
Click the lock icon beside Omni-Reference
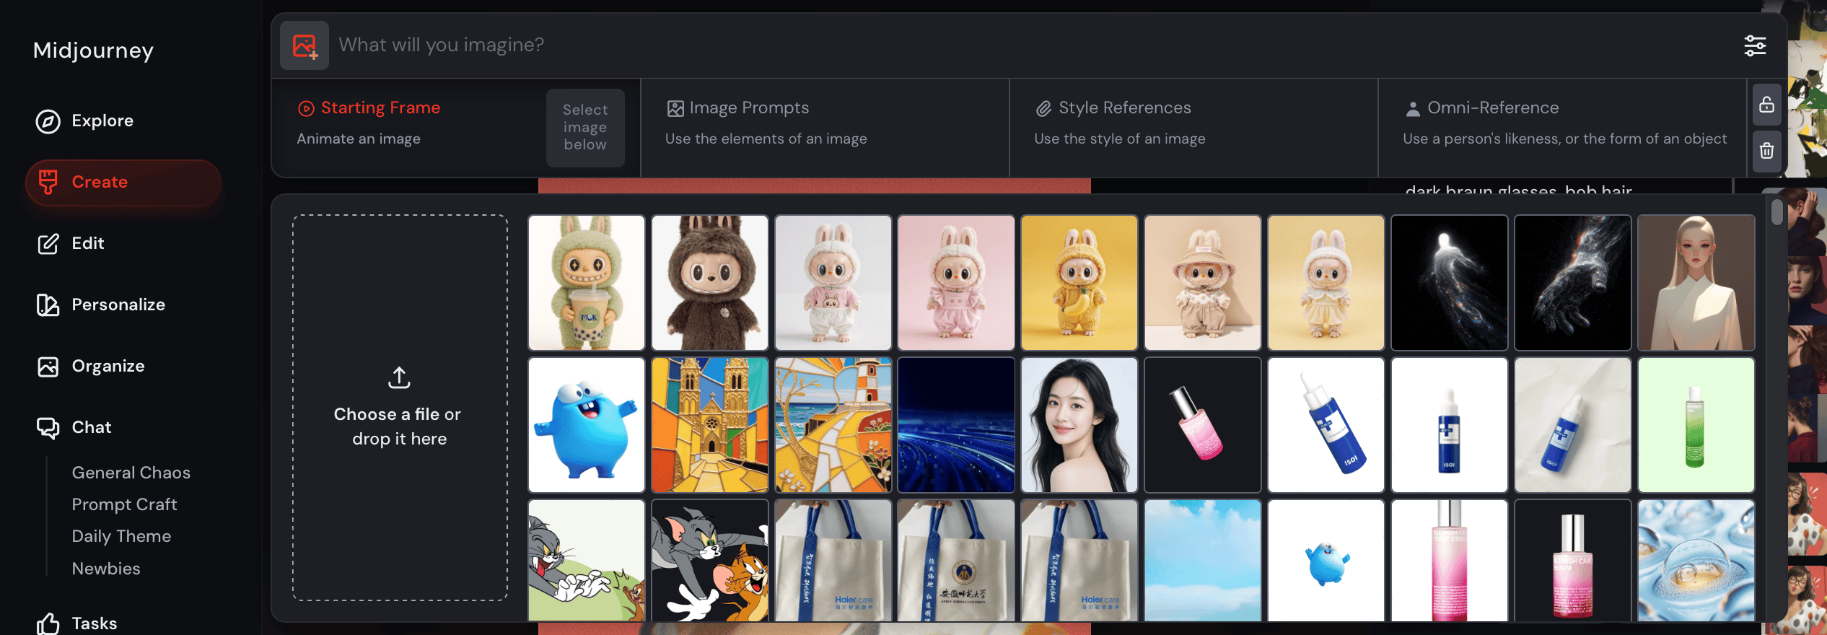[1766, 105]
